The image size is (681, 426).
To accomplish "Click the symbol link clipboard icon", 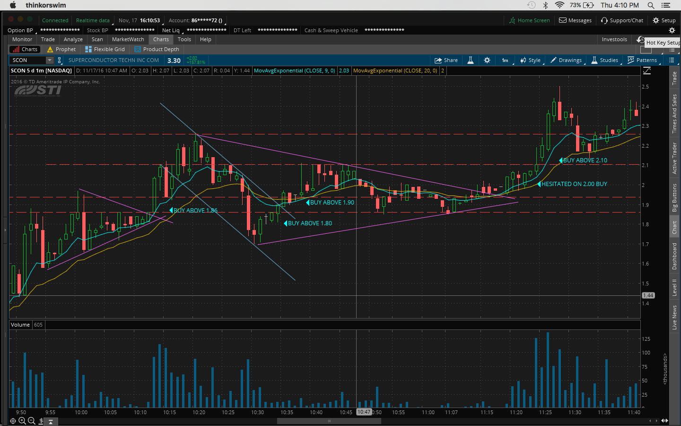I will point(60,60).
